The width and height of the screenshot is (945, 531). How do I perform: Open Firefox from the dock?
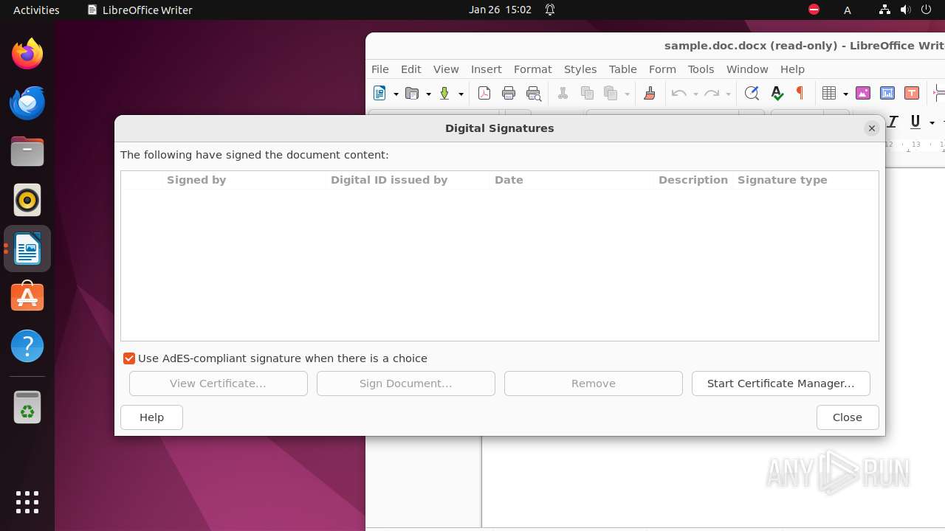[x=27, y=54]
